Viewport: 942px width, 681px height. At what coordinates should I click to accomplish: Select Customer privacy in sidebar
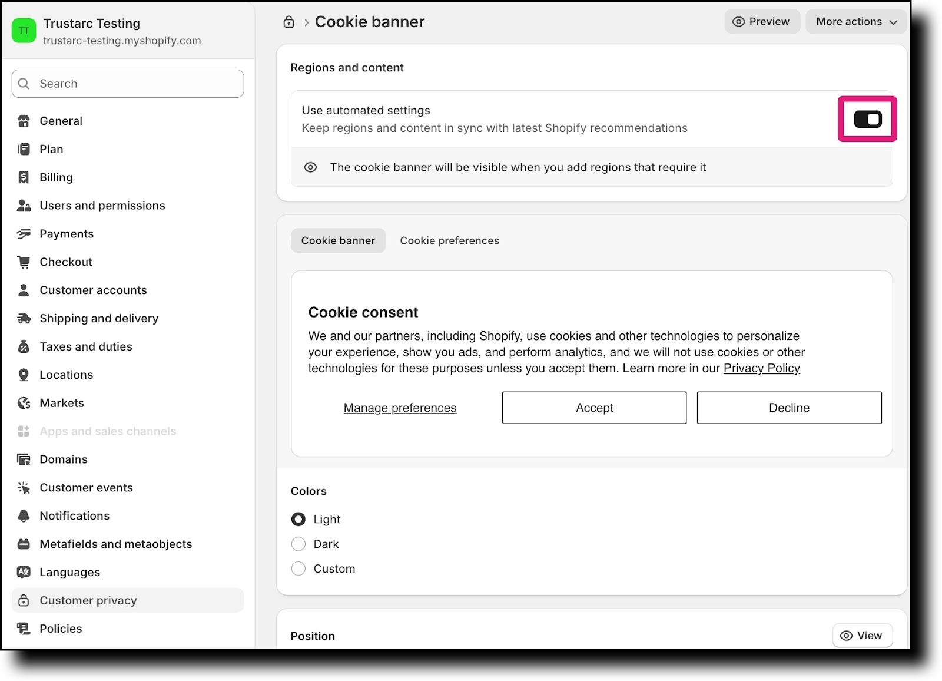click(128, 600)
